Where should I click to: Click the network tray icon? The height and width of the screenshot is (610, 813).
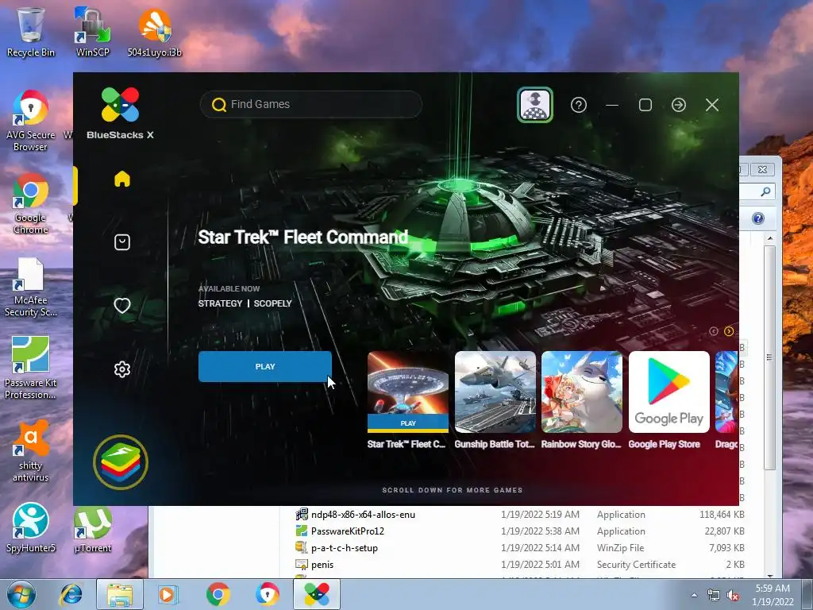coord(714,596)
